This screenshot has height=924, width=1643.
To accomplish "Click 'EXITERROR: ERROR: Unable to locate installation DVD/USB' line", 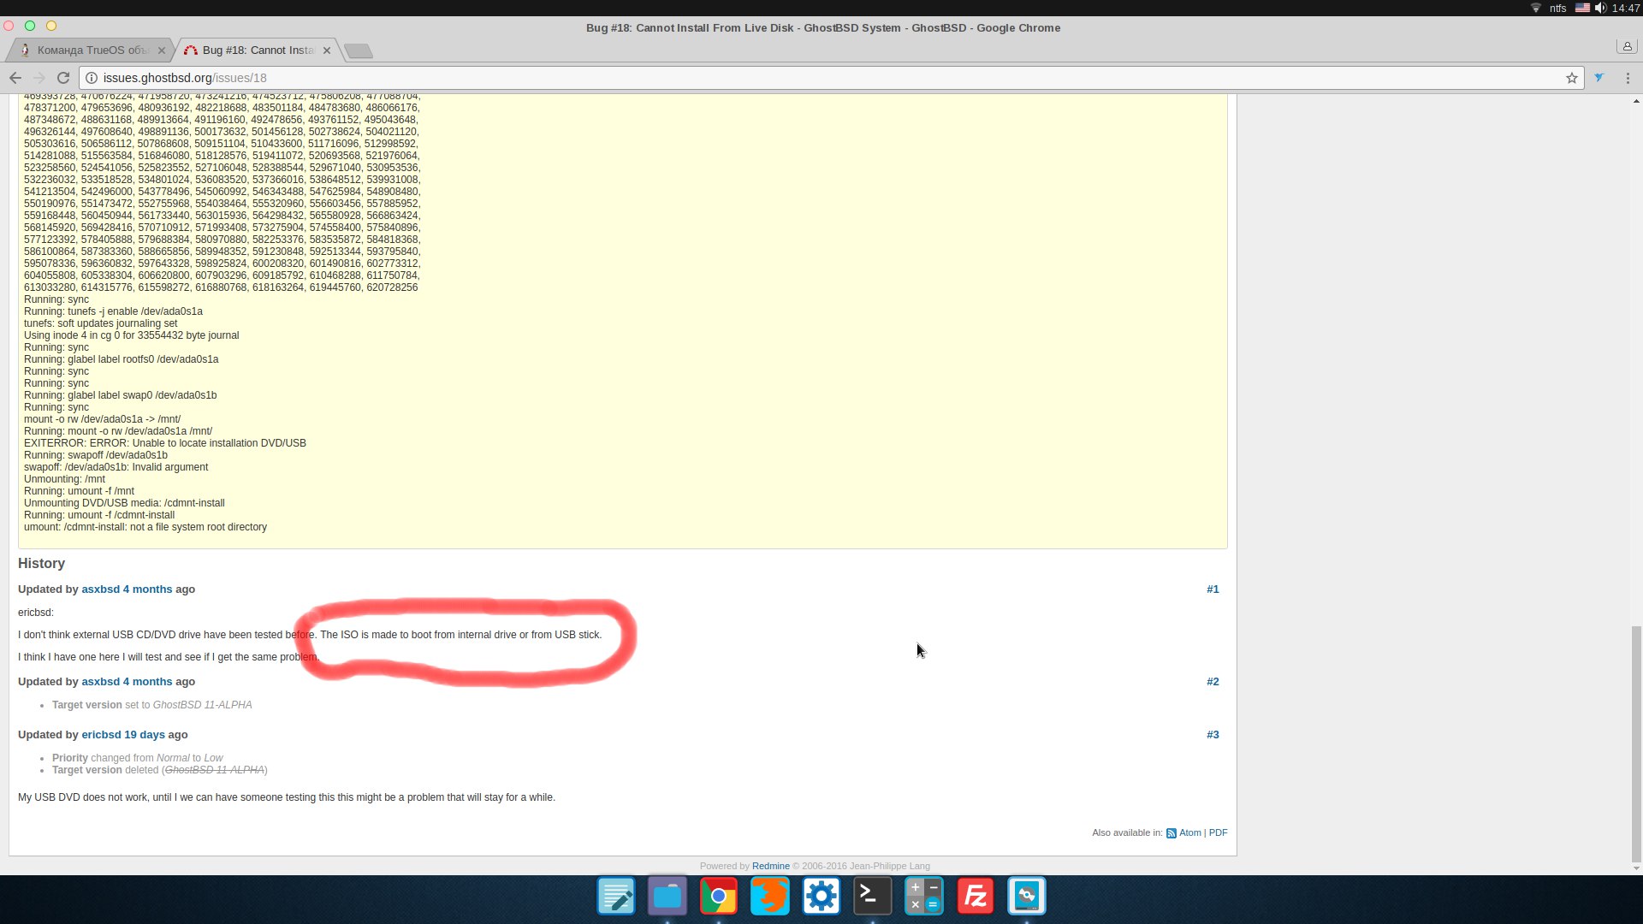I will 165,443.
